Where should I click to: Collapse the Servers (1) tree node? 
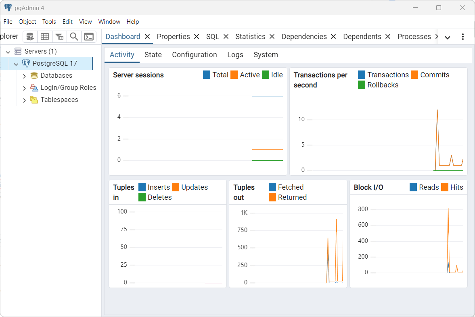coord(8,52)
